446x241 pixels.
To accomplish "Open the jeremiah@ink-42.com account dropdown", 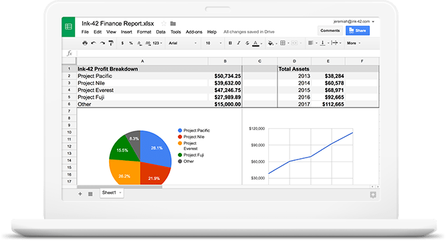I will 354,21.
